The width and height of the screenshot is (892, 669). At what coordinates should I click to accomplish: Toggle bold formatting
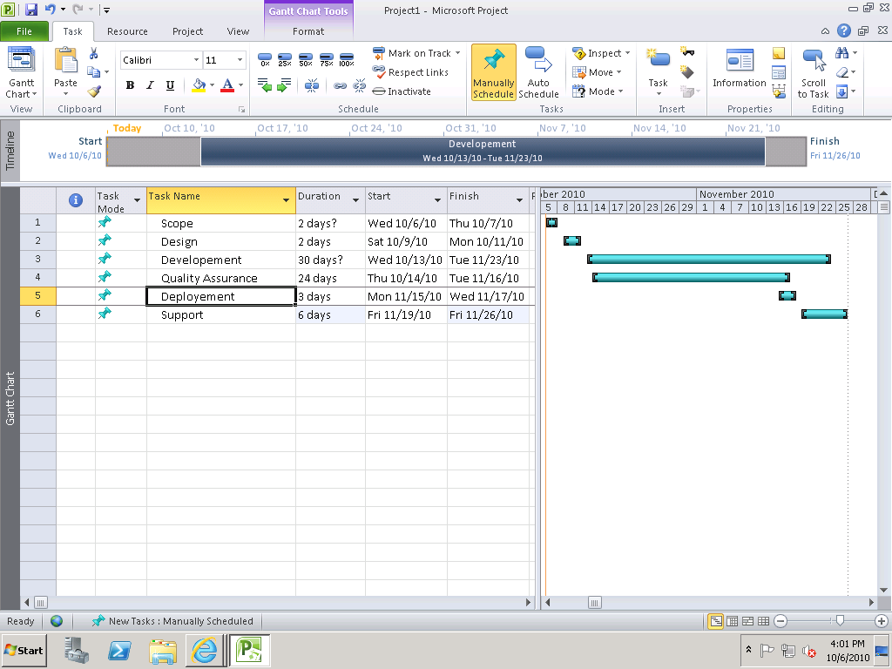(x=130, y=86)
